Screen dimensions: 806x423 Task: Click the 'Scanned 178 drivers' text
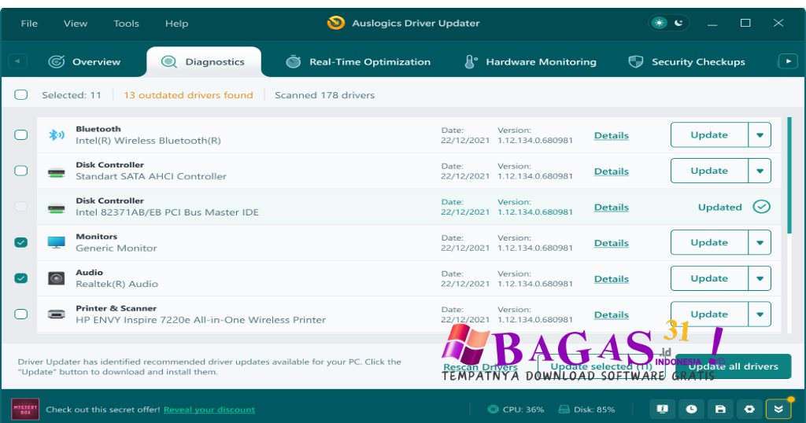(324, 95)
